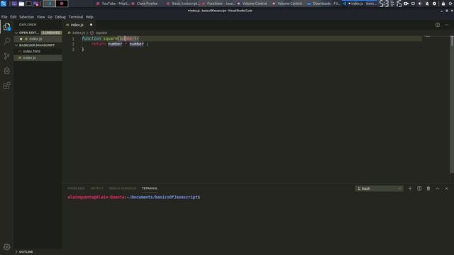Viewport: 454px width, 255px height.
Task: Switch to the Debug Console tab
Action: 122,188
